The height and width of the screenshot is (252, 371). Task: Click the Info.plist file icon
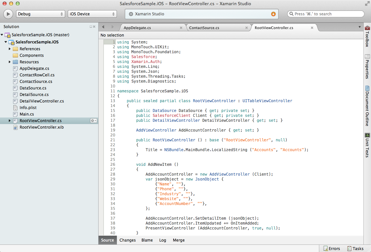pos(15,108)
